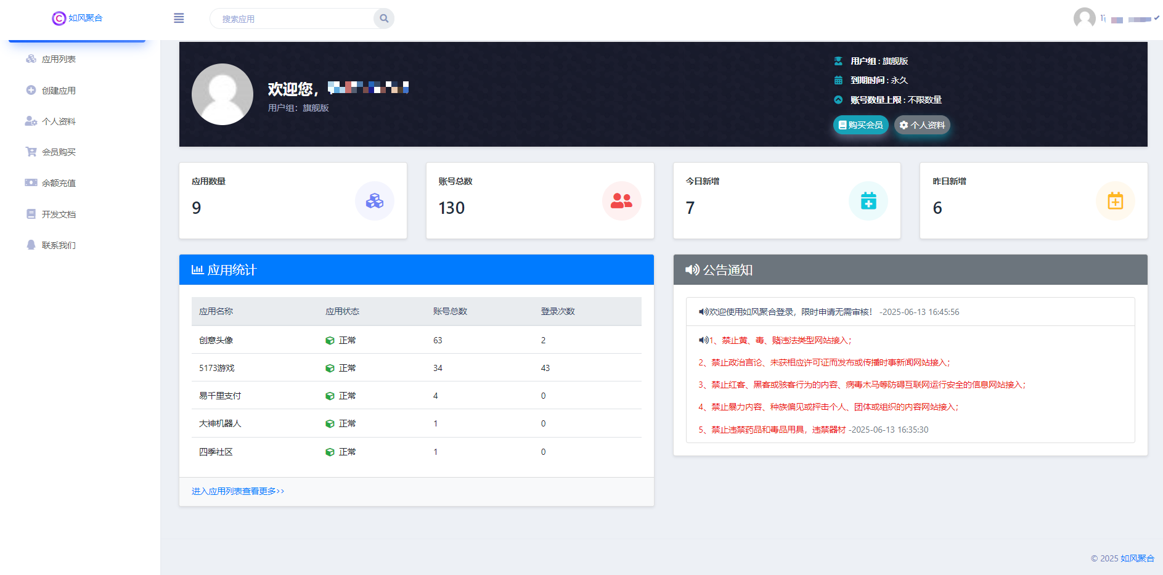
Task: Open 会员购买 sidebar item
Action: click(59, 152)
